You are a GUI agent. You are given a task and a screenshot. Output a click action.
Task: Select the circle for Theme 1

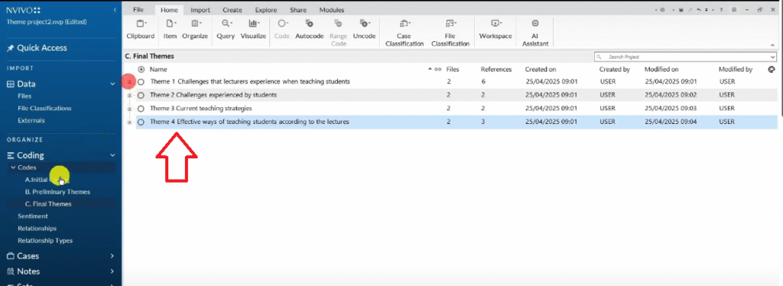[141, 81]
